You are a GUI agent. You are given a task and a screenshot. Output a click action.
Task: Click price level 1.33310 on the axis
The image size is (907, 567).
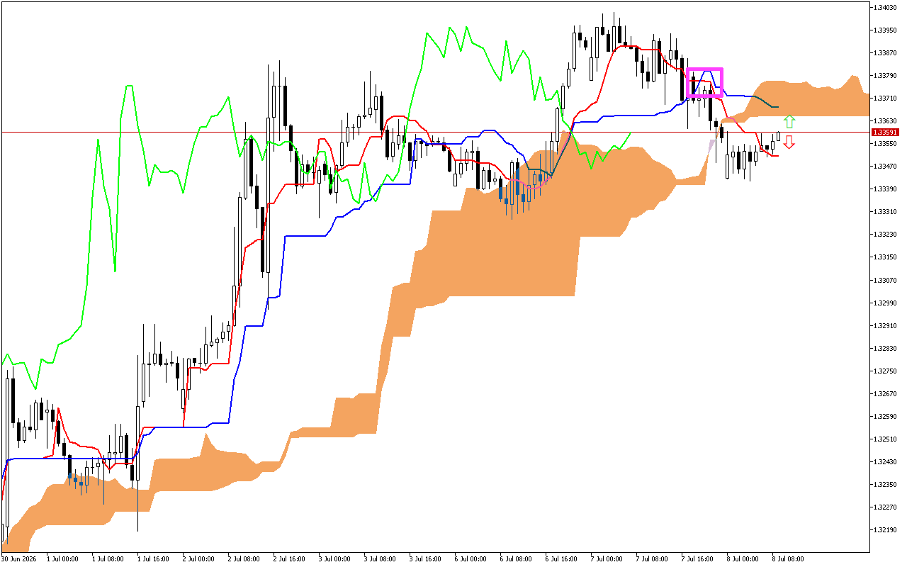[x=886, y=212]
